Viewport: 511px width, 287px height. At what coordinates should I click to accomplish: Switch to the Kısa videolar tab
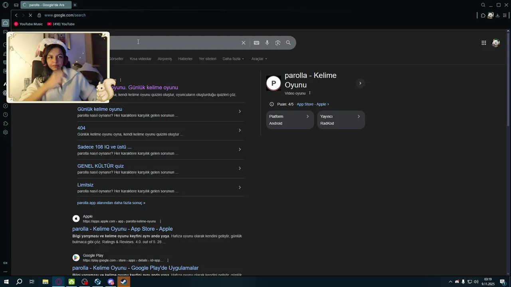(x=141, y=59)
